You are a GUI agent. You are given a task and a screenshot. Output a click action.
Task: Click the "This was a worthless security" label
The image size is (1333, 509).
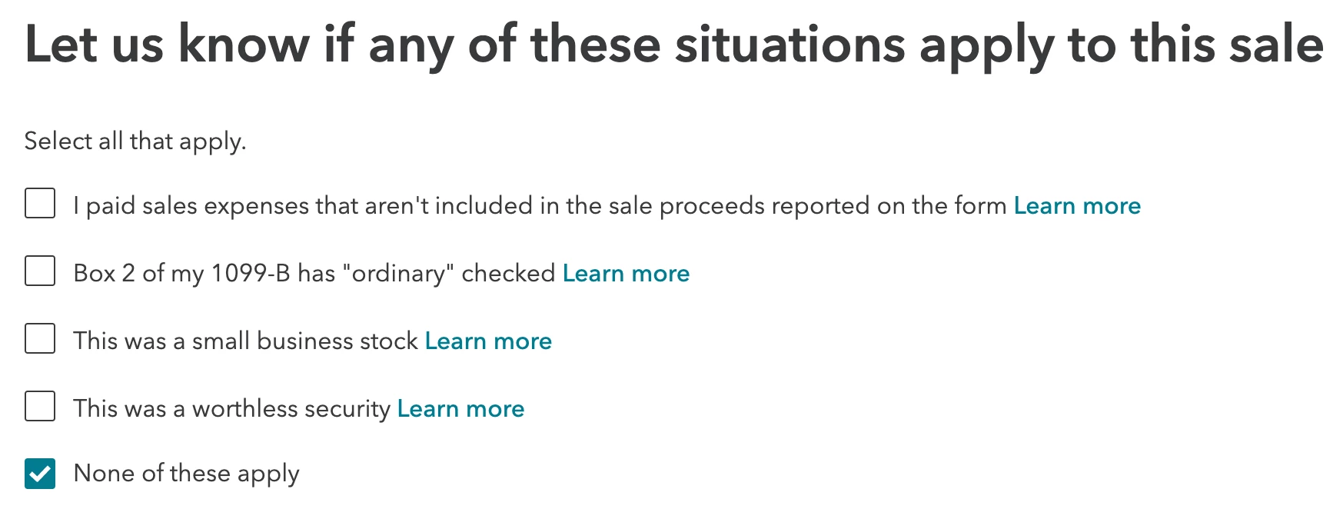coord(232,409)
